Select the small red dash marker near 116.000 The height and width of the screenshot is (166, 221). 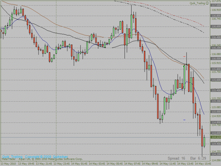tap(184, 57)
